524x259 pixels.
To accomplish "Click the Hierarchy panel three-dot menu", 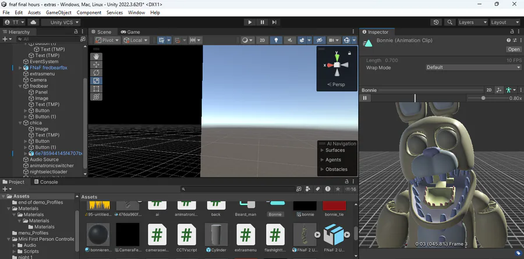I will (83, 32).
